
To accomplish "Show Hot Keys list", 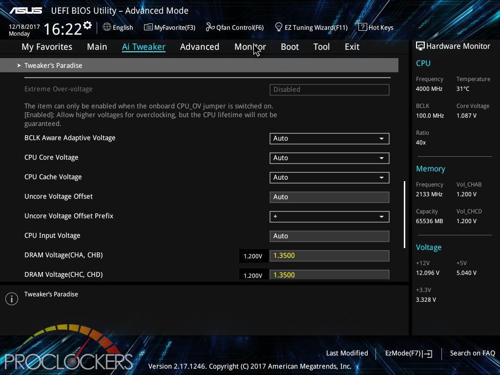I will pos(381,27).
